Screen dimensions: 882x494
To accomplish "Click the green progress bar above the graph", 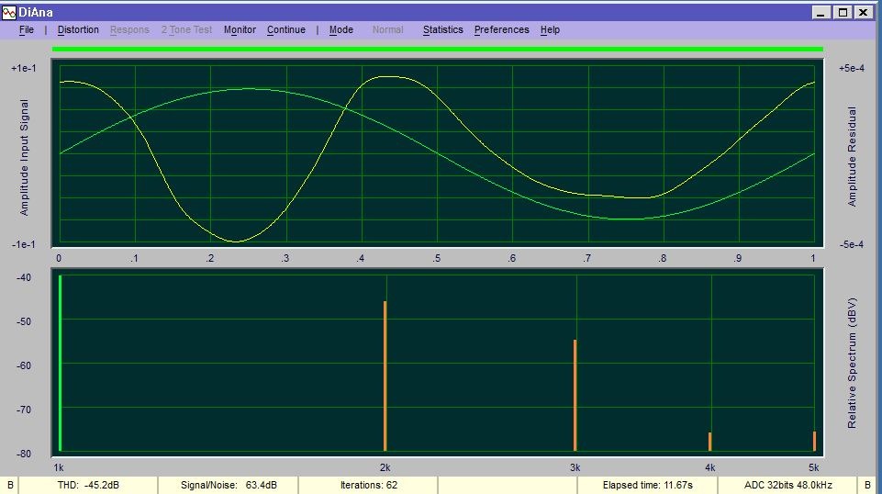I will click(438, 50).
